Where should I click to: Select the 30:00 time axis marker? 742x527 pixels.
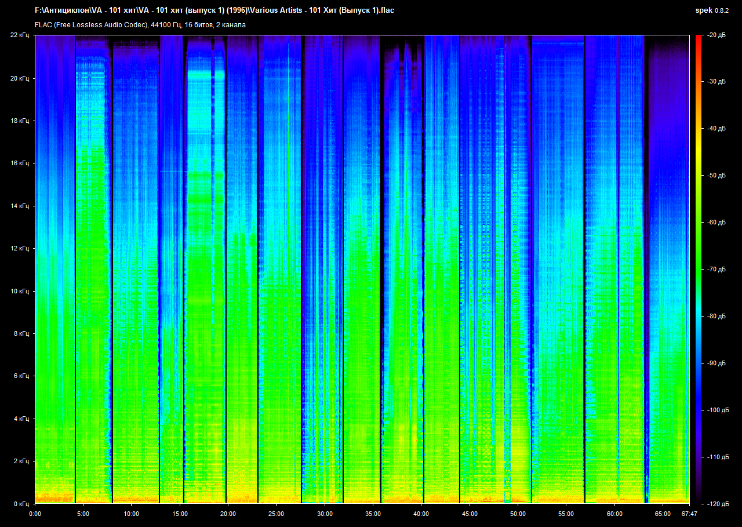click(x=325, y=514)
